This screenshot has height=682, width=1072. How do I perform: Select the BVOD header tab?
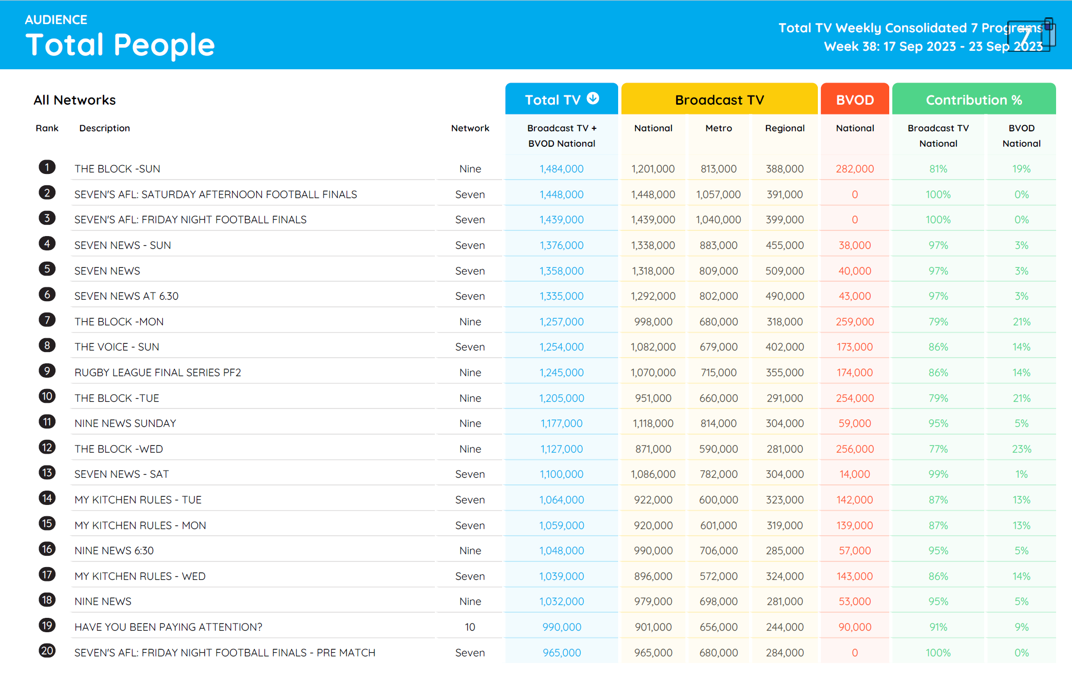click(855, 100)
